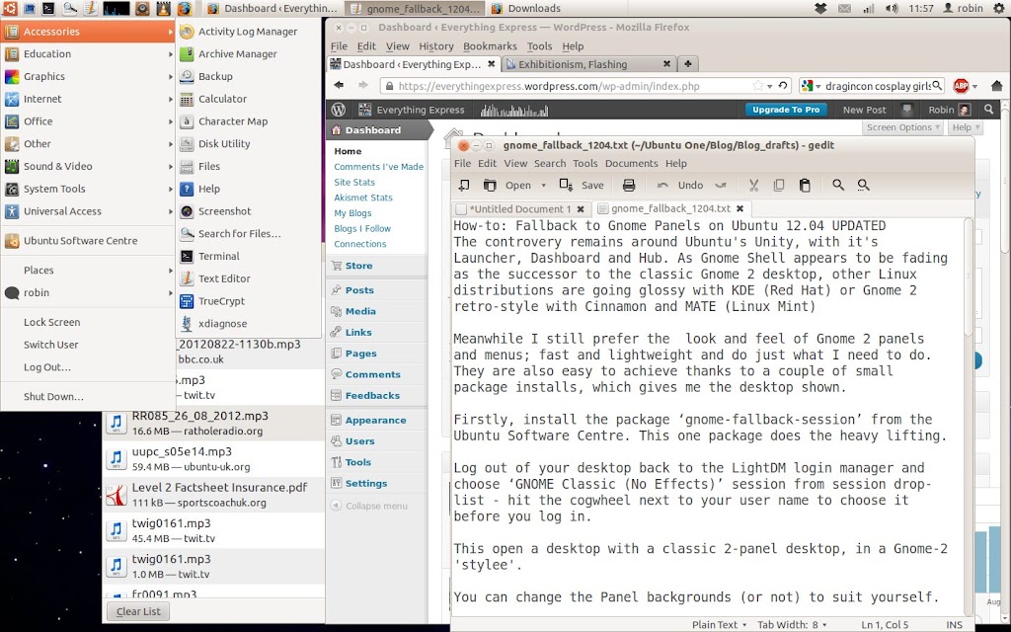Open the search engine selector dropdown
Screen dimensions: 1011x632
click(x=811, y=86)
